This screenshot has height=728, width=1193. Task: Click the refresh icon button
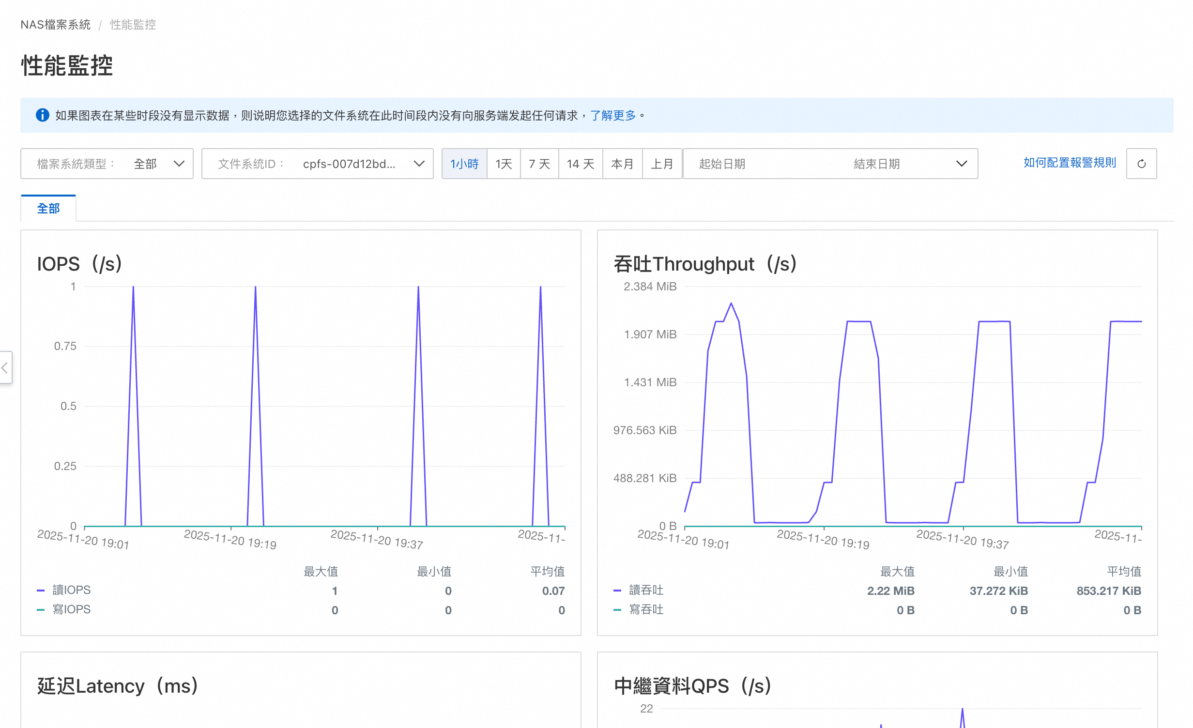click(x=1141, y=164)
